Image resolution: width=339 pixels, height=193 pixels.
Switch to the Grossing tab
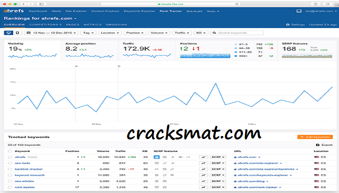(116, 25)
